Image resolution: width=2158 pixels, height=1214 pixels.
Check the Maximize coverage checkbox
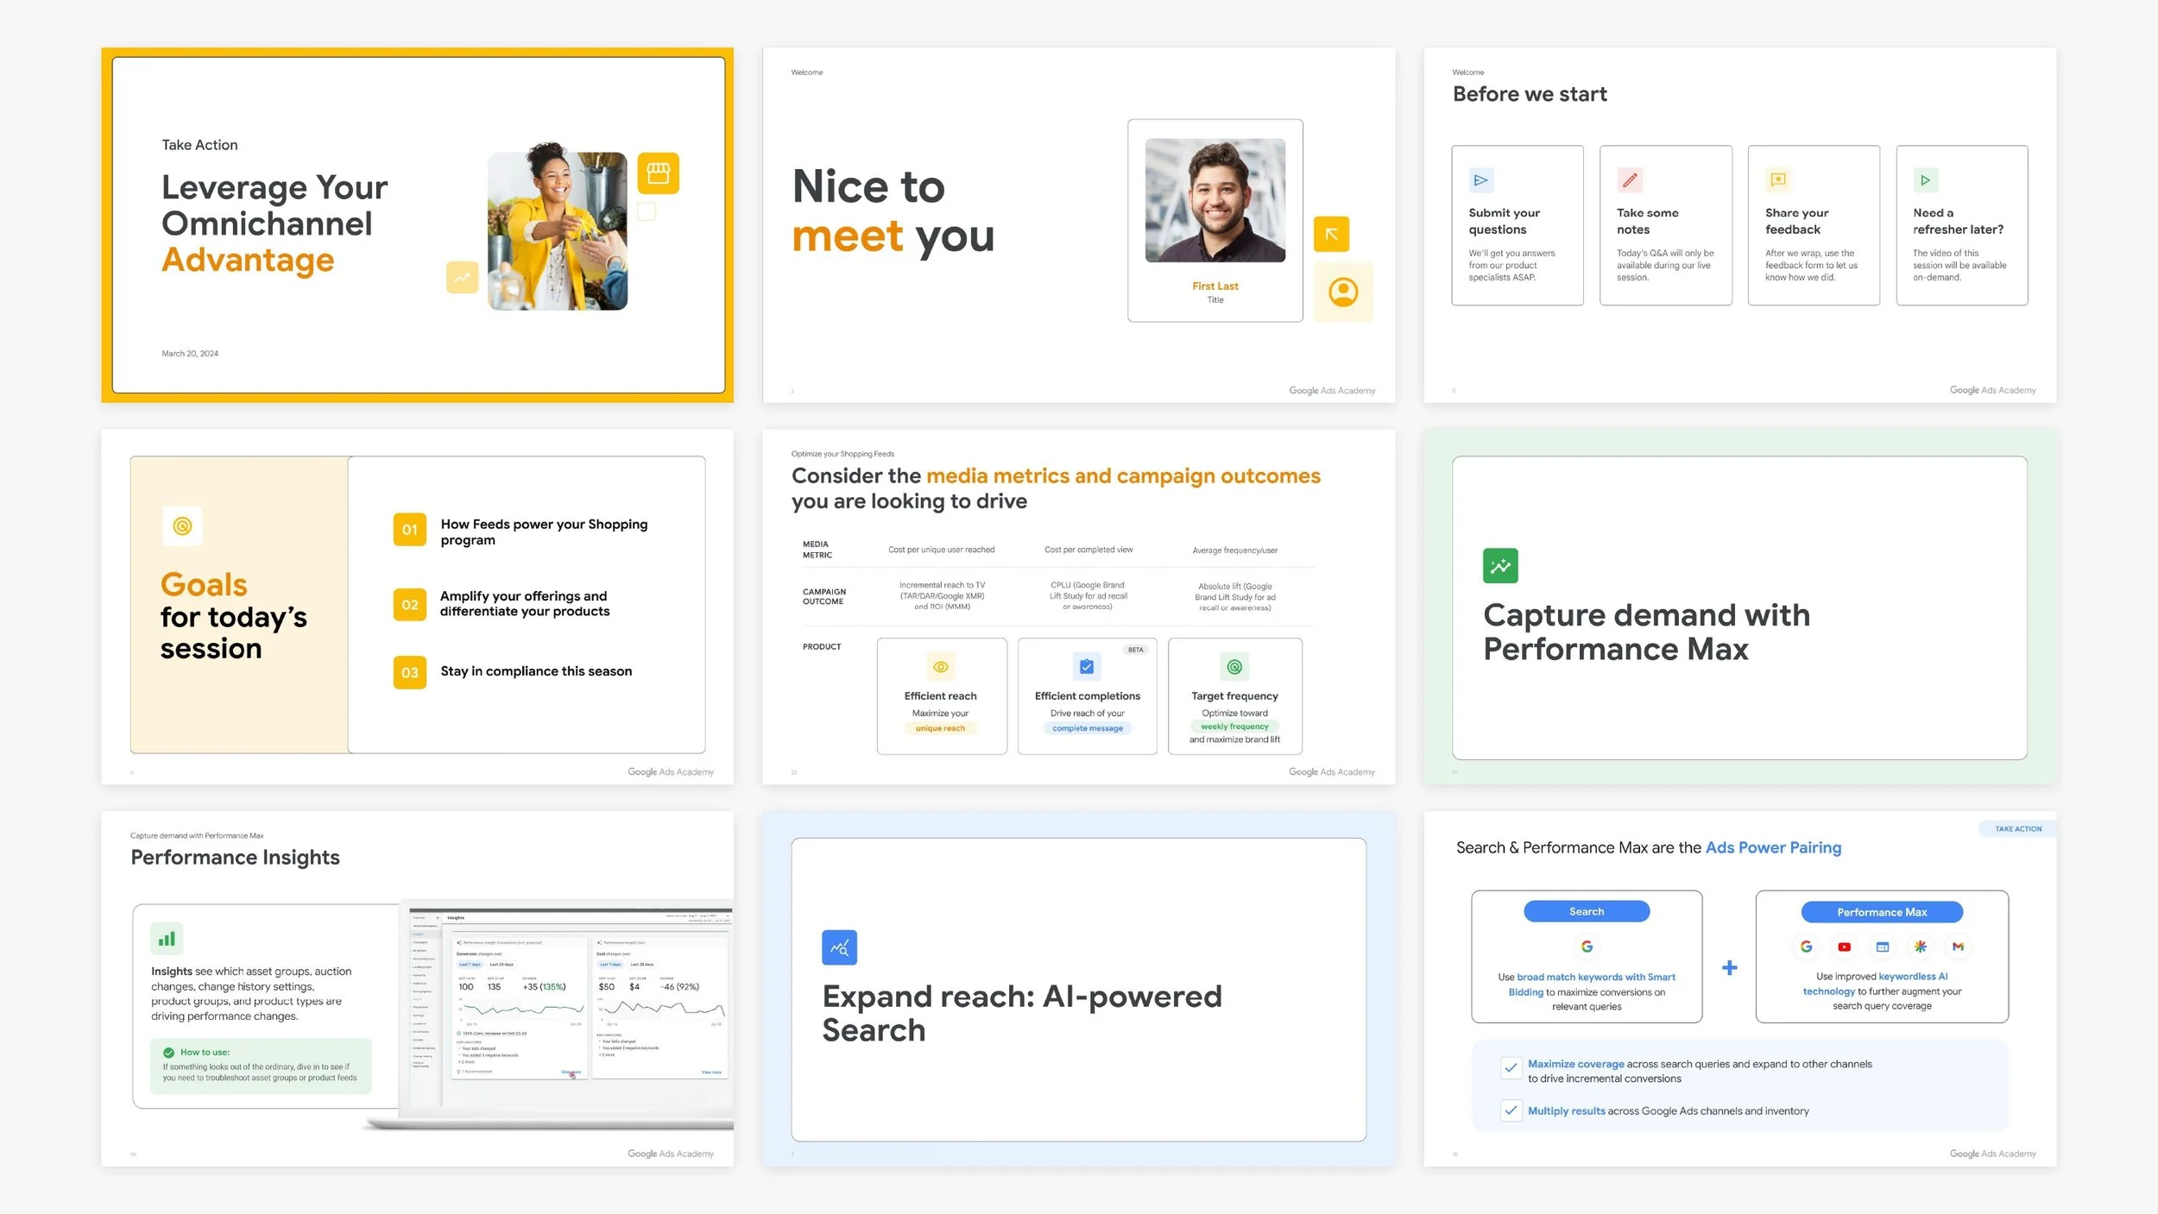[x=1511, y=1069]
